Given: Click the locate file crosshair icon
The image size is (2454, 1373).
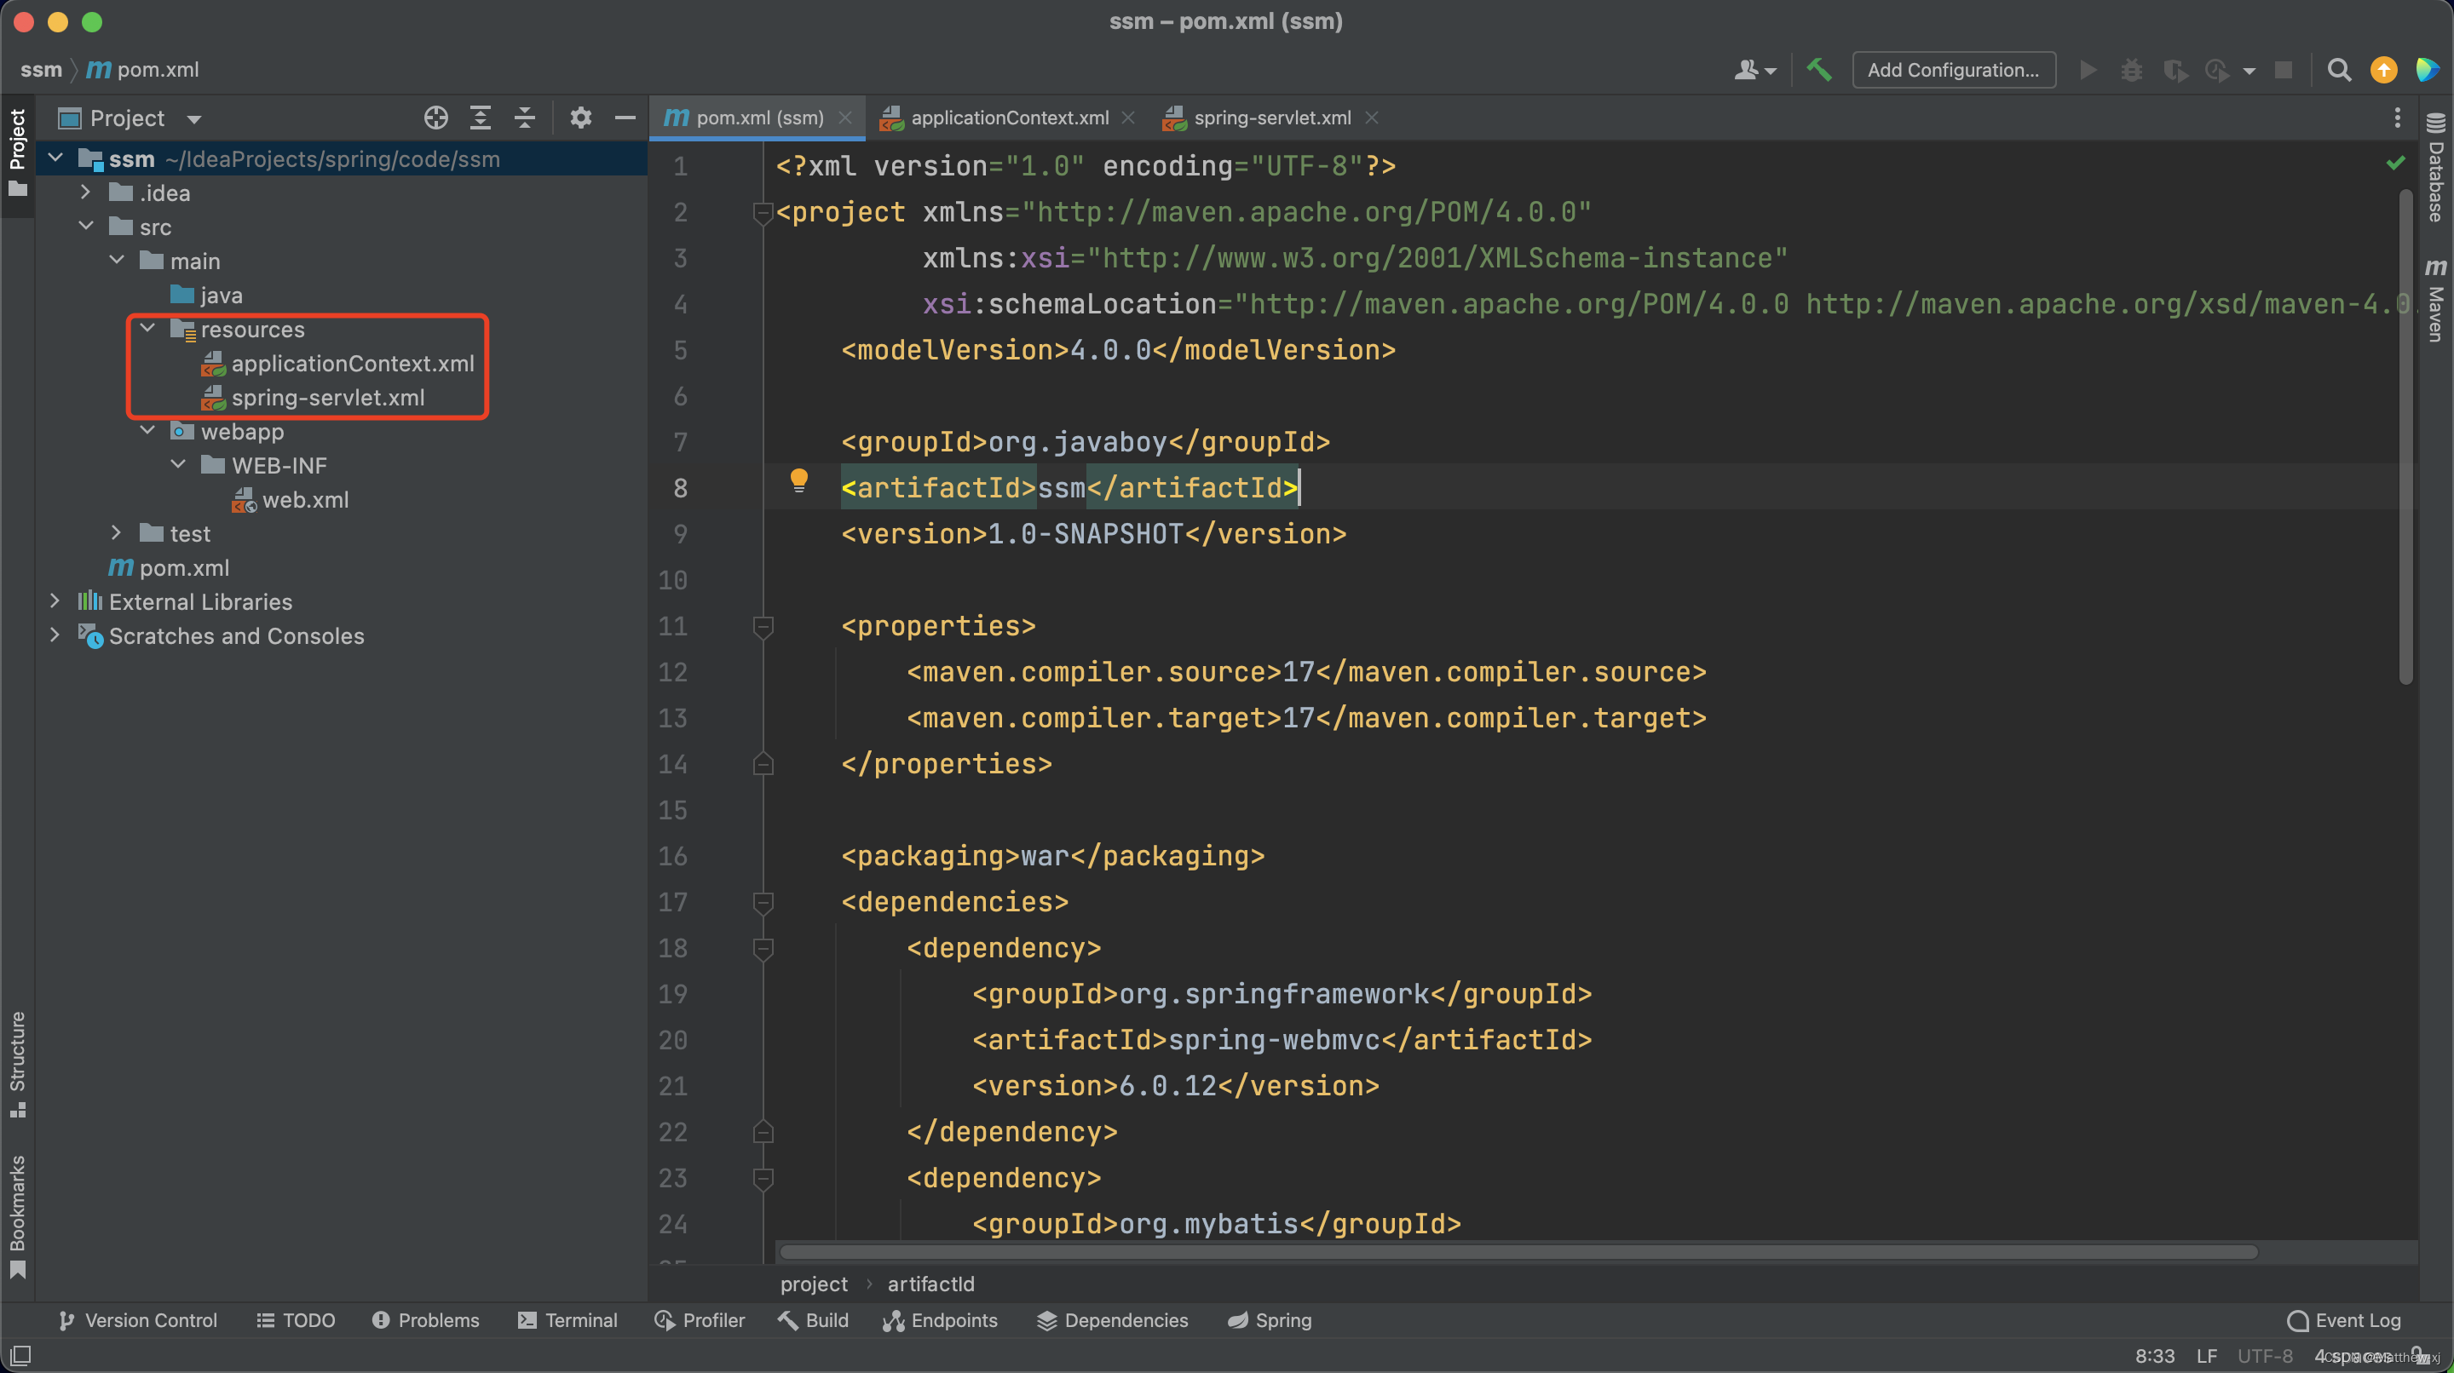Looking at the screenshot, I should point(435,118).
